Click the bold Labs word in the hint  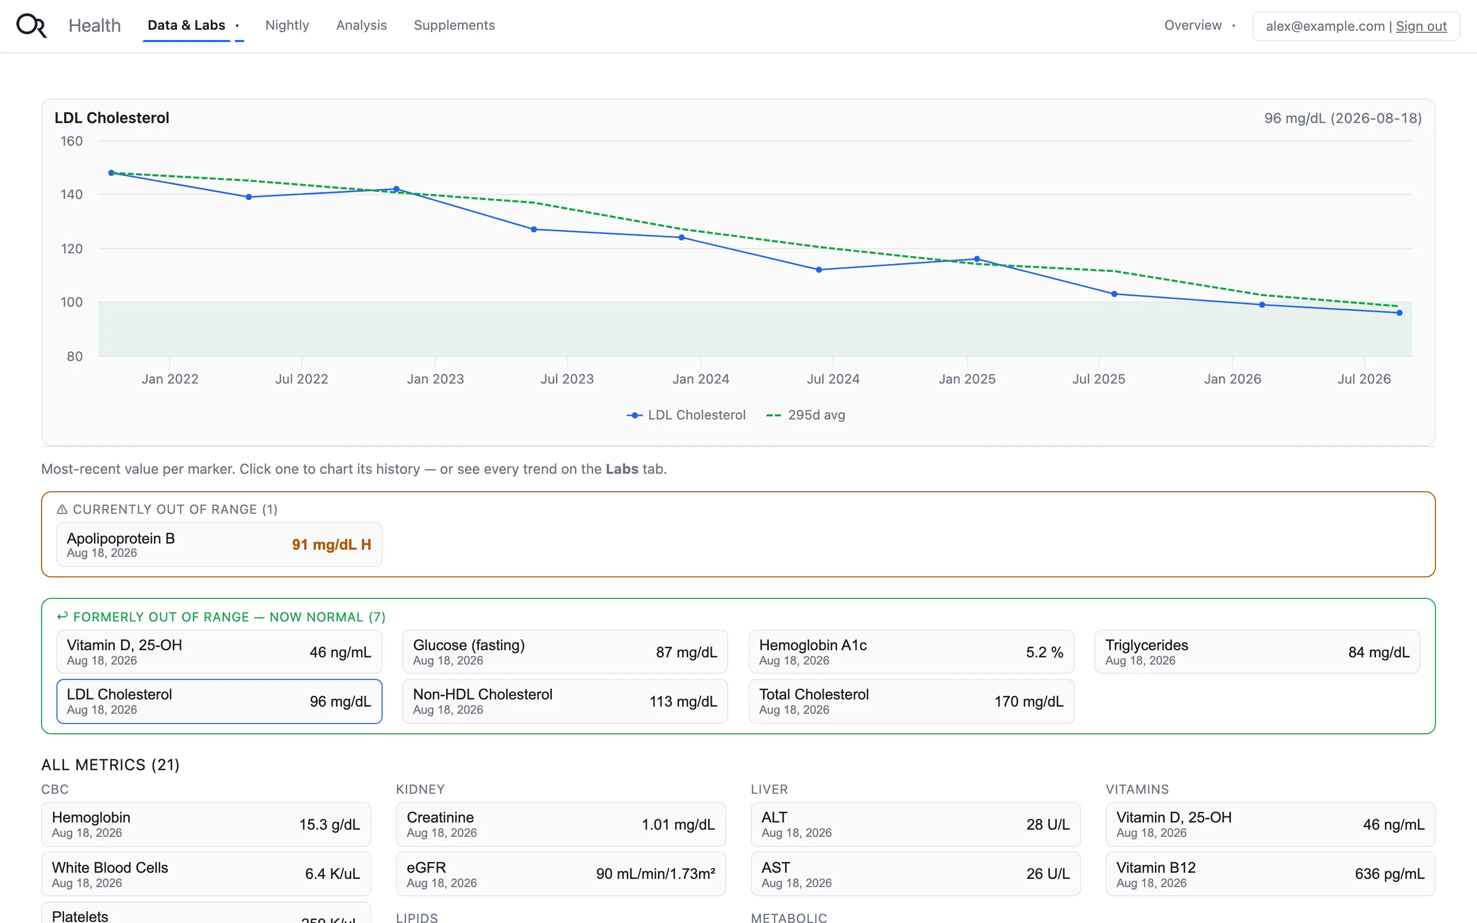click(622, 469)
